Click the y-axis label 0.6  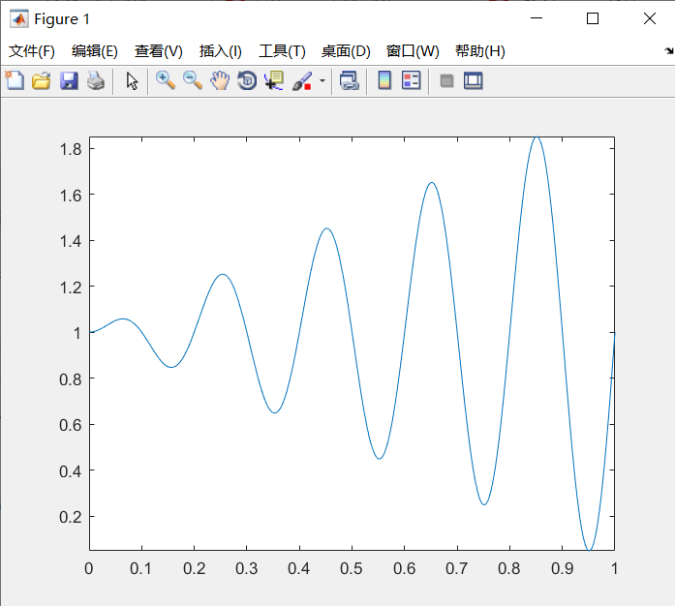pyautogui.click(x=71, y=425)
